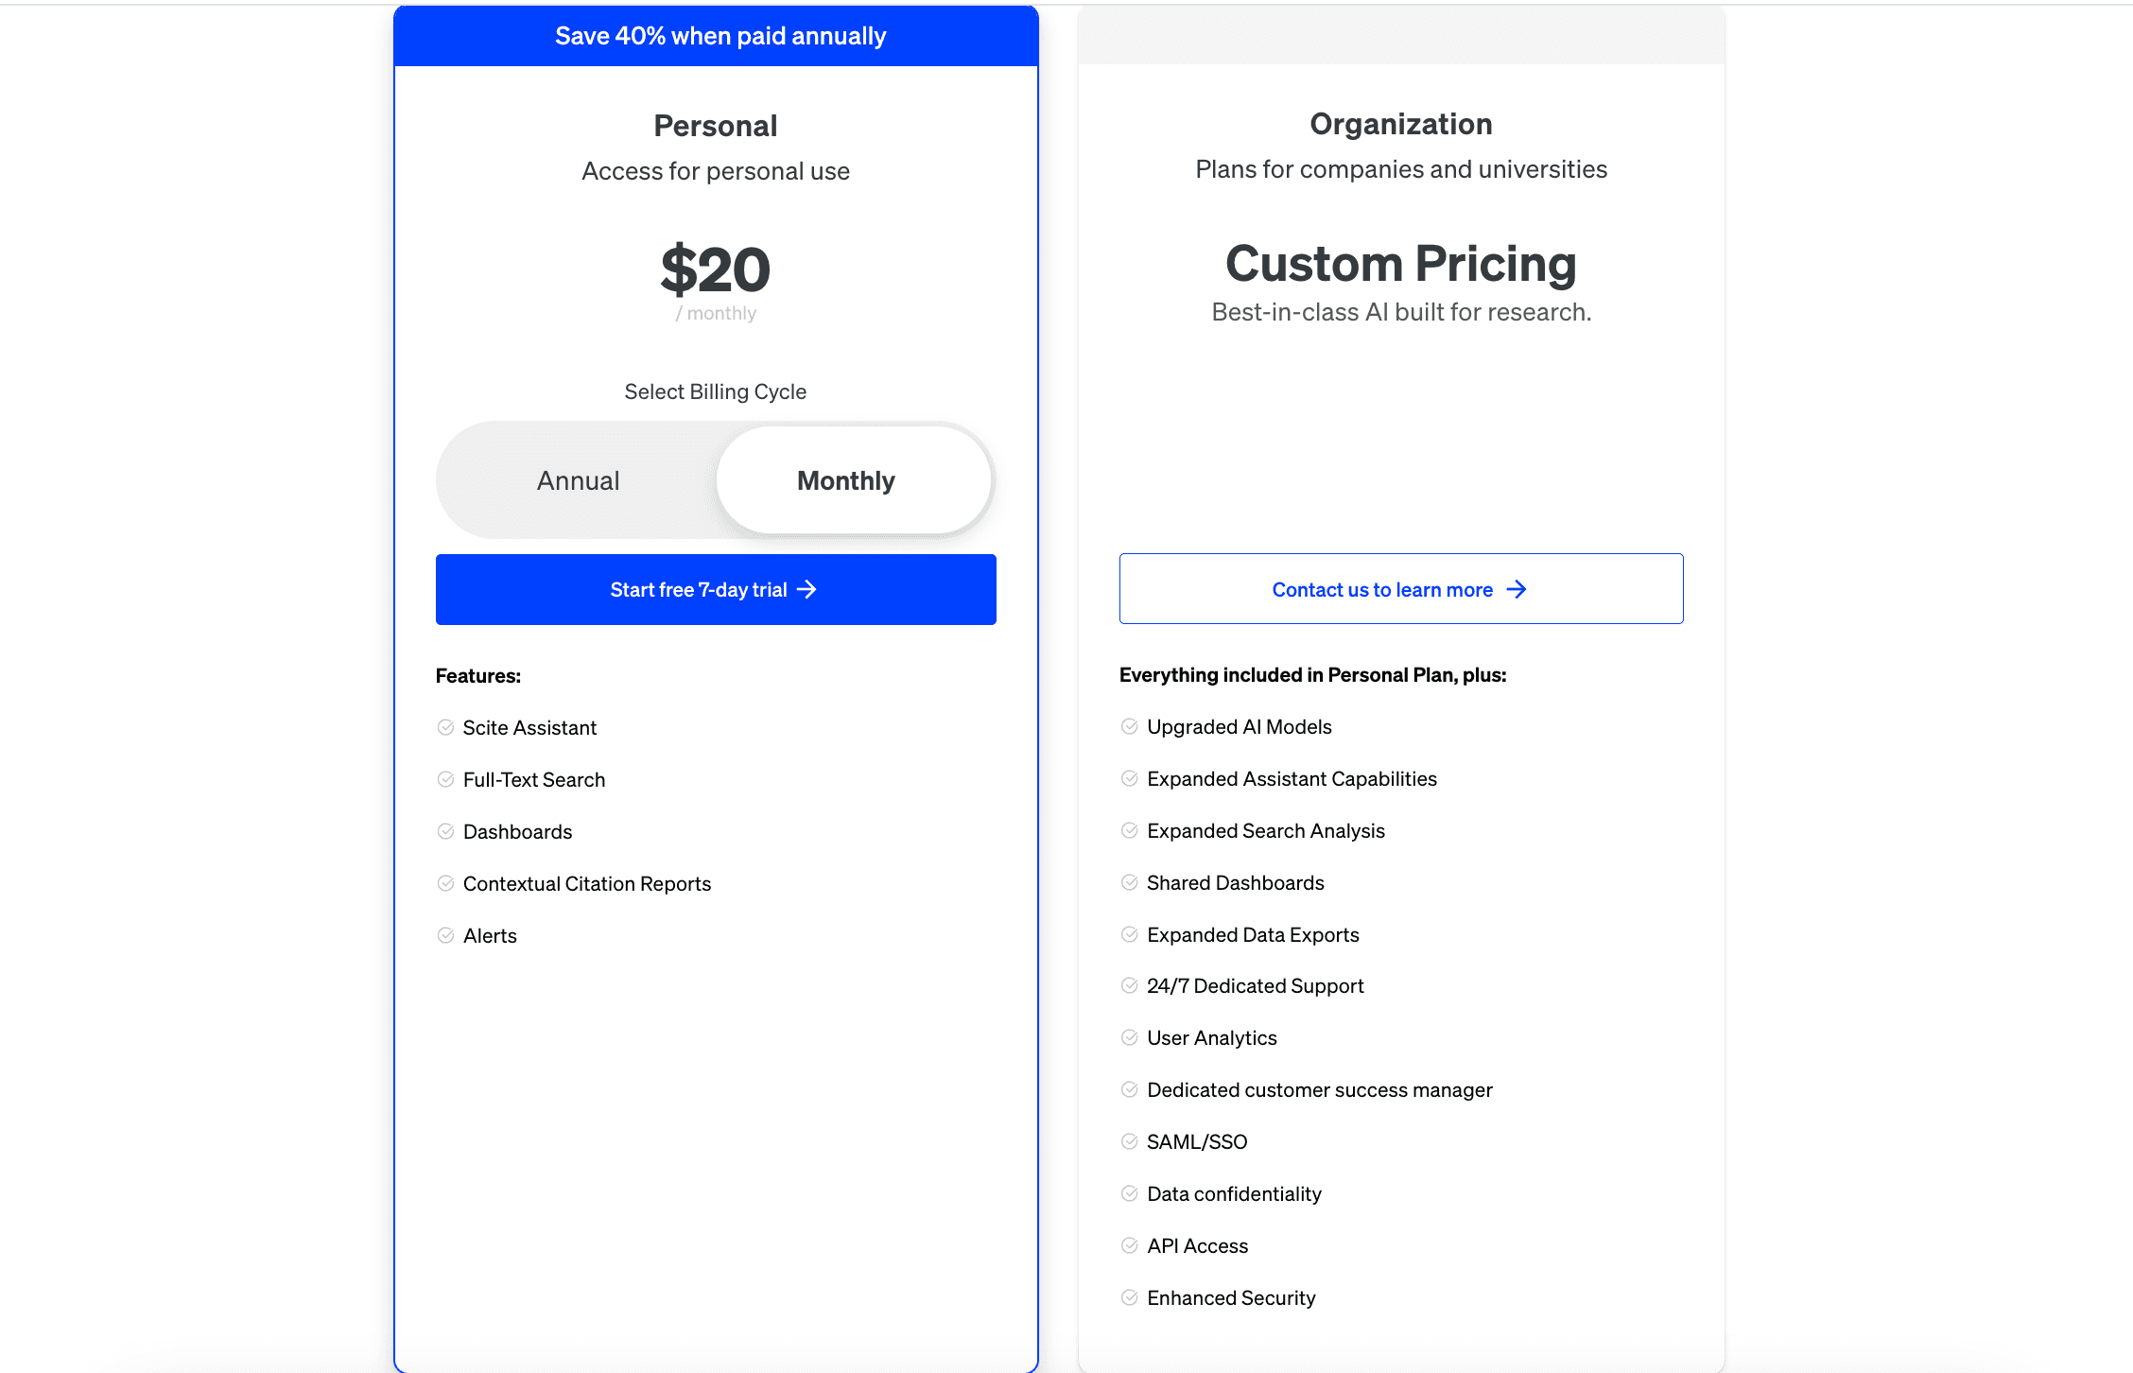Select Monthly billing cycle
Viewport: 2133px width, 1373px height.
[x=846, y=479]
